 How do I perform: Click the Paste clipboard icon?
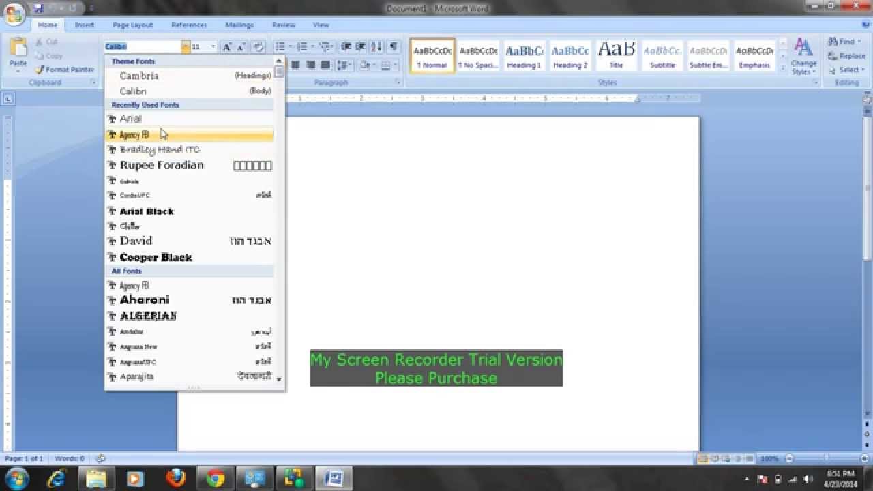coord(18,47)
